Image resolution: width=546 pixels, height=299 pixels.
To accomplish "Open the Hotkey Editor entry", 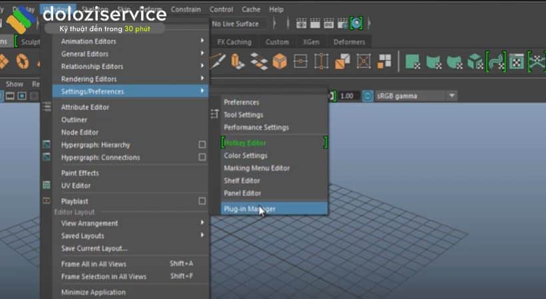I will (245, 143).
